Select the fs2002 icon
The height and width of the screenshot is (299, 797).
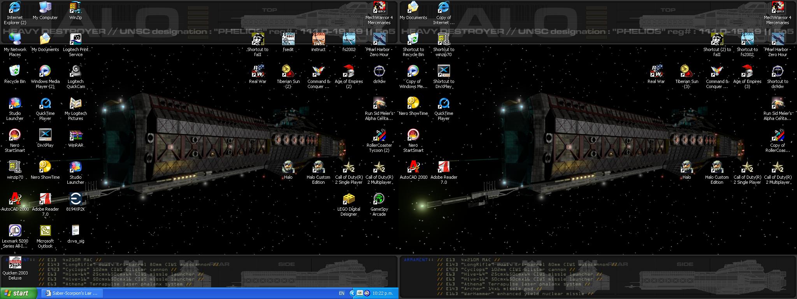coord(349,42)
